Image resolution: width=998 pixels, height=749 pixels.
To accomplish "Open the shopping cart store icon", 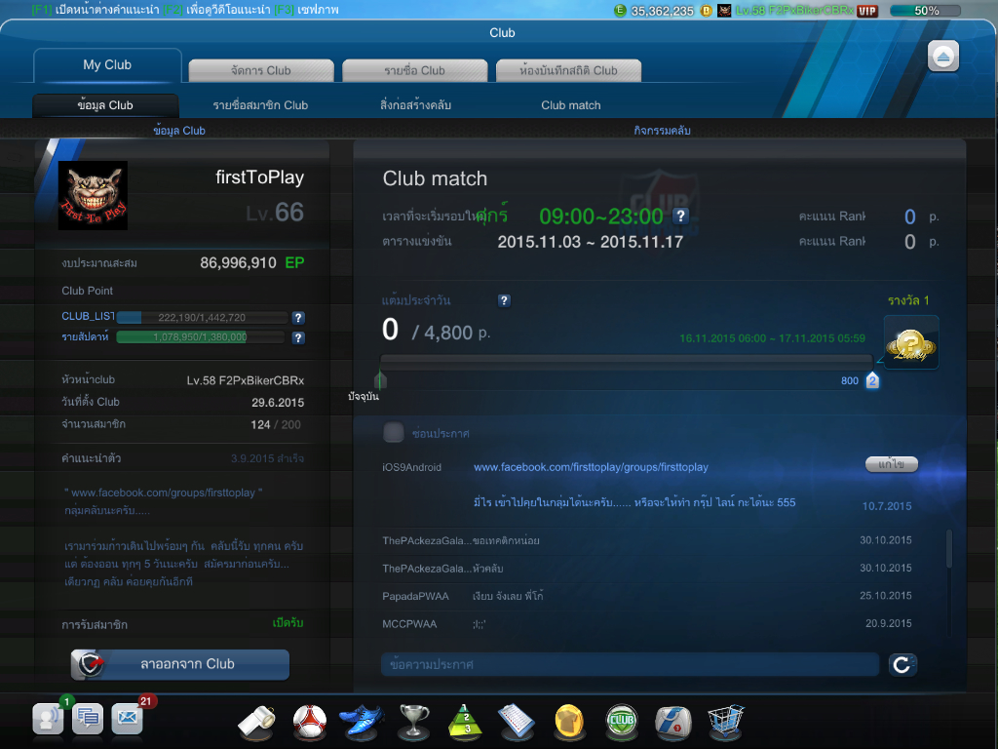I will click(725, 723).
